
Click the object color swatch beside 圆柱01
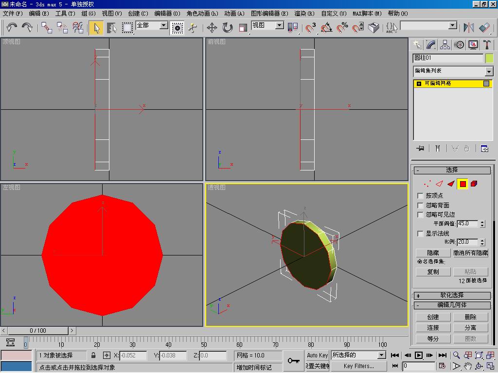489,58
